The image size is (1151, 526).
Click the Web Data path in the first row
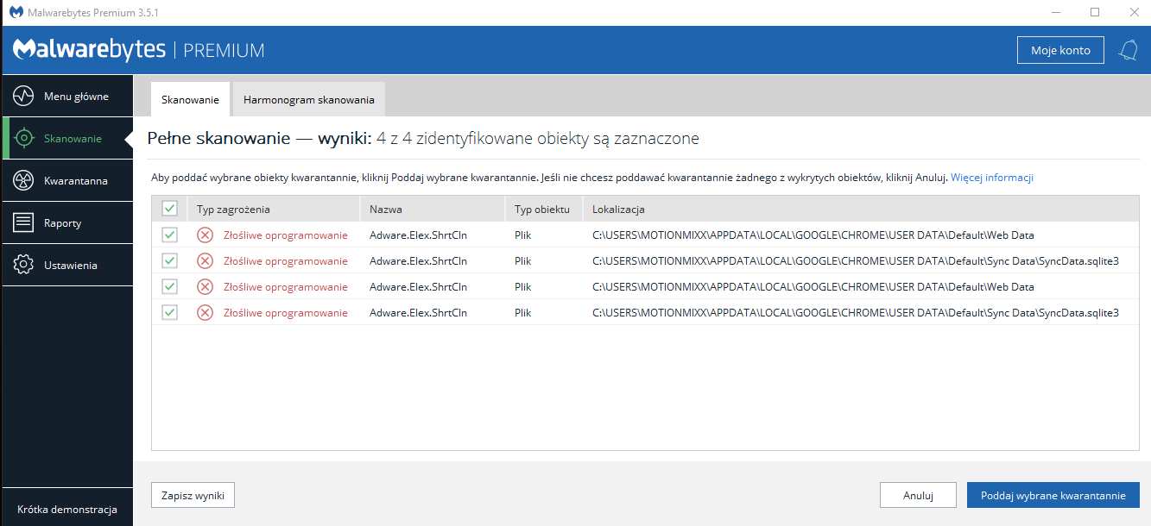[x=813, y=235]
